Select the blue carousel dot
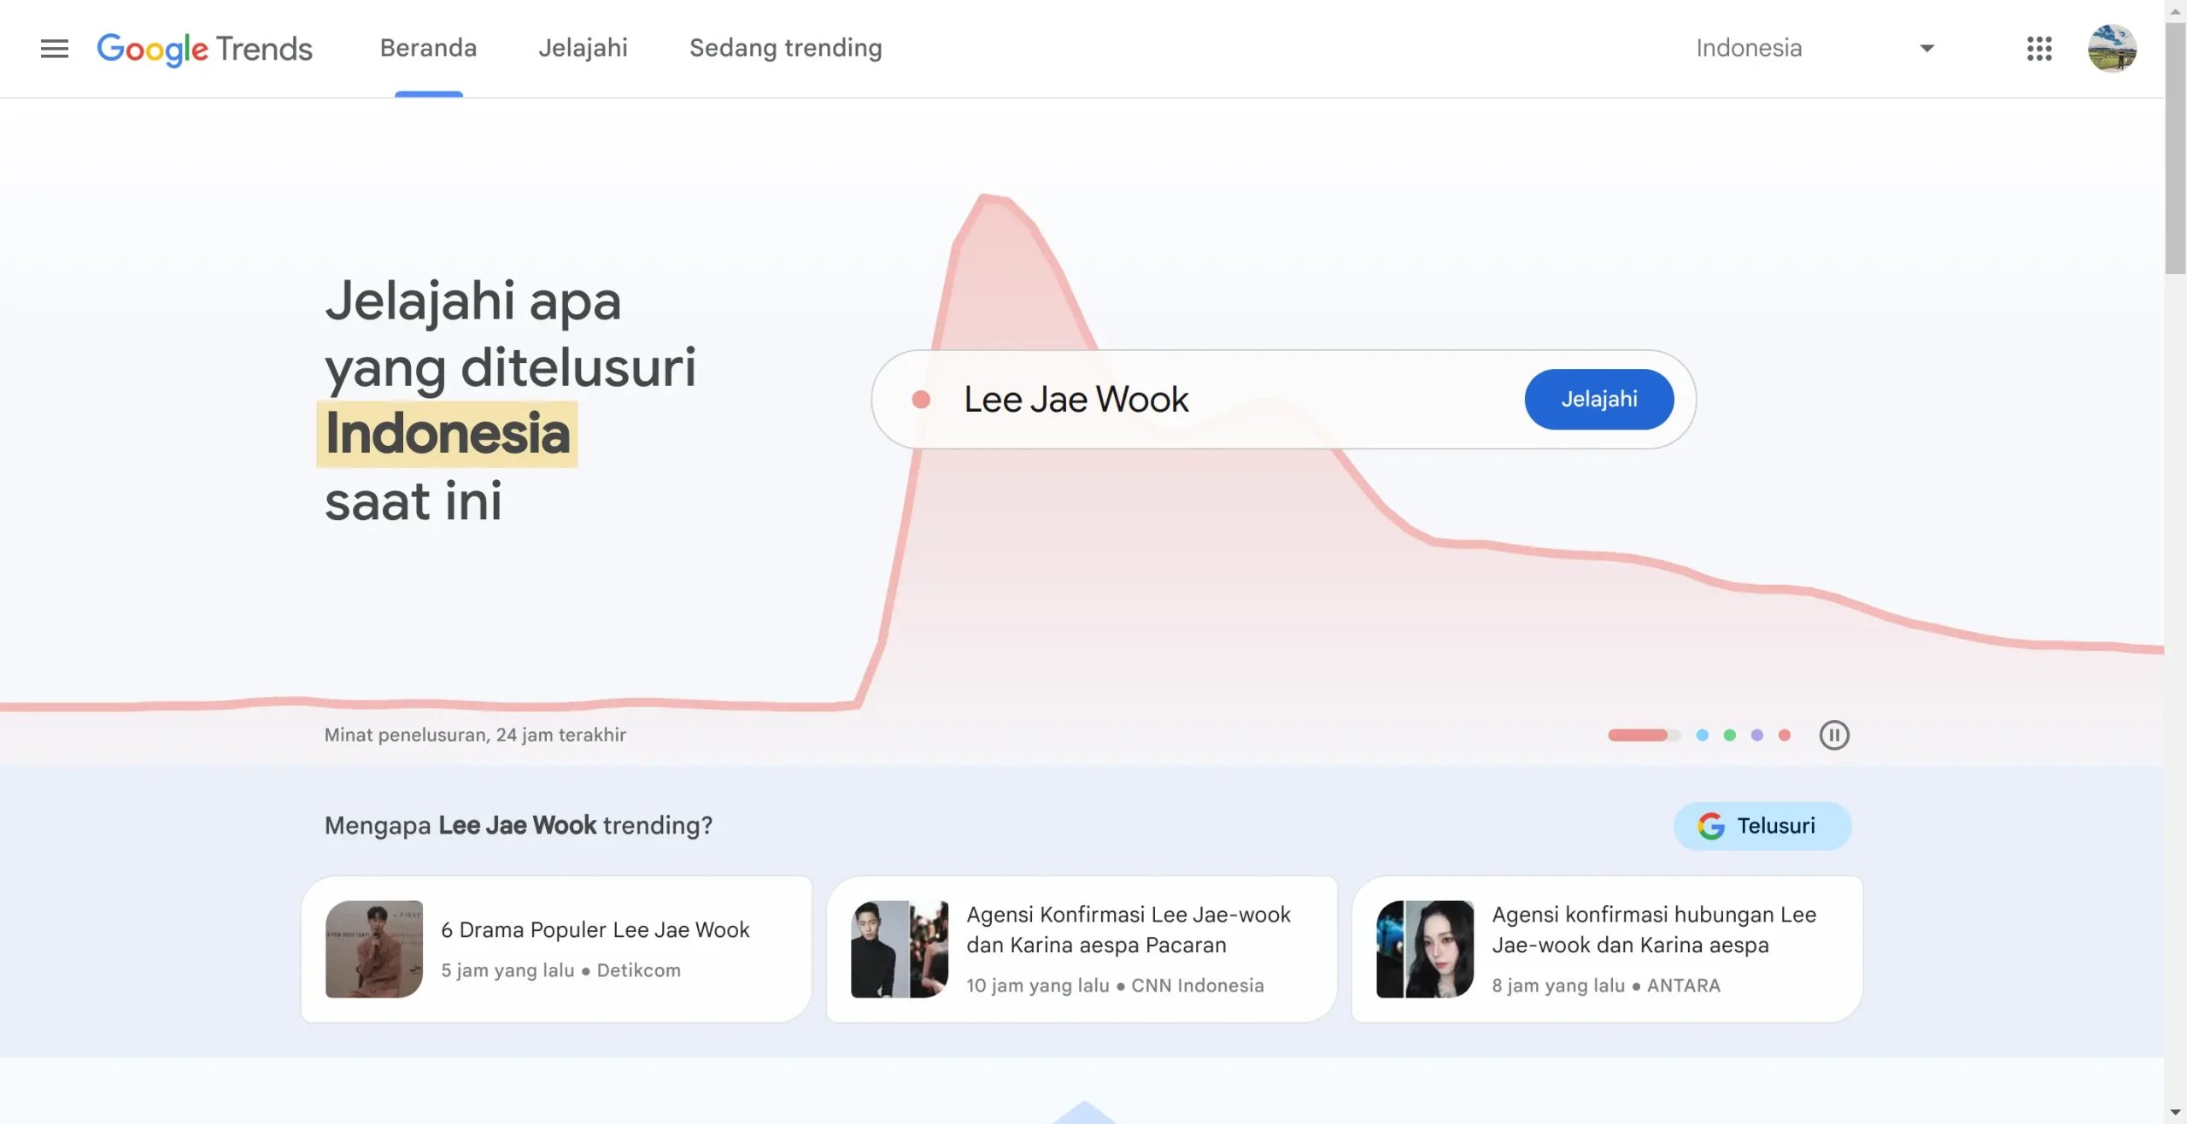Viewport: 2187px width, 1124px height. point(1702,735)
